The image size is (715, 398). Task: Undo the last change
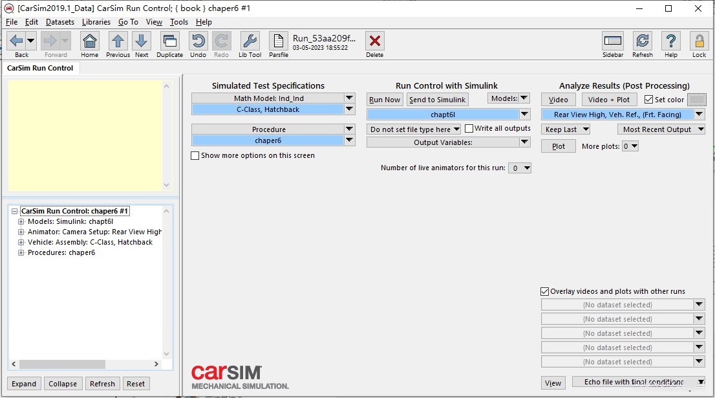tap(198, 41)
